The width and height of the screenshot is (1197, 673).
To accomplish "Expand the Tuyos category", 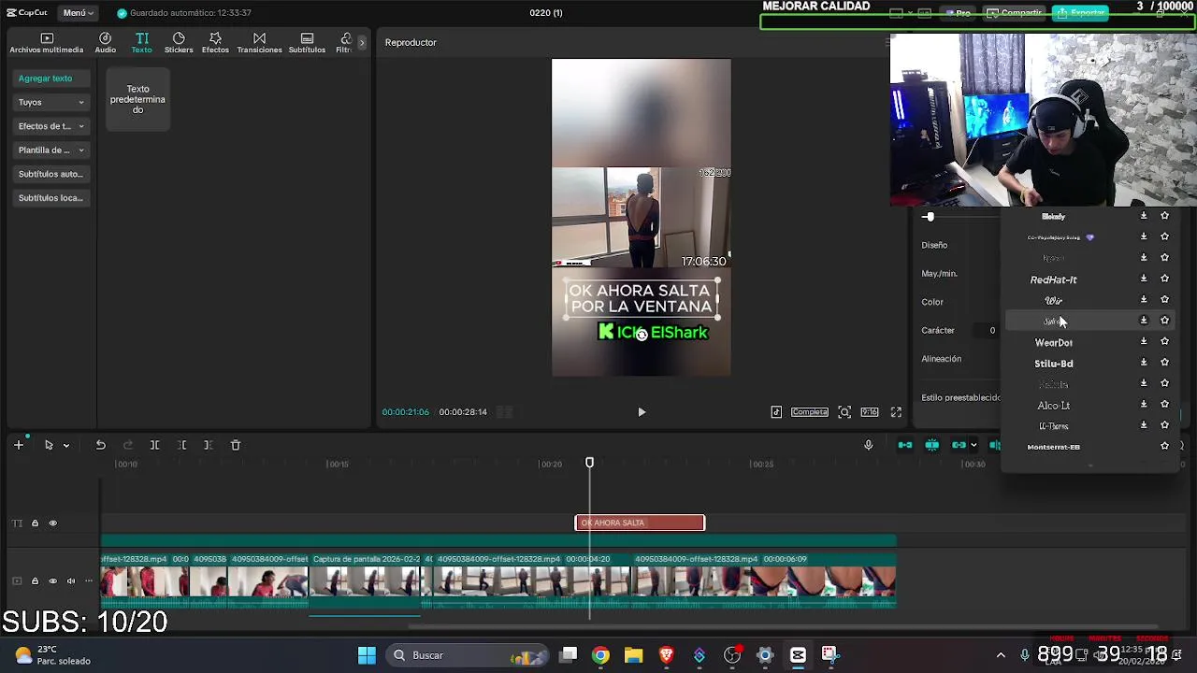I will [x=51, y=102].
